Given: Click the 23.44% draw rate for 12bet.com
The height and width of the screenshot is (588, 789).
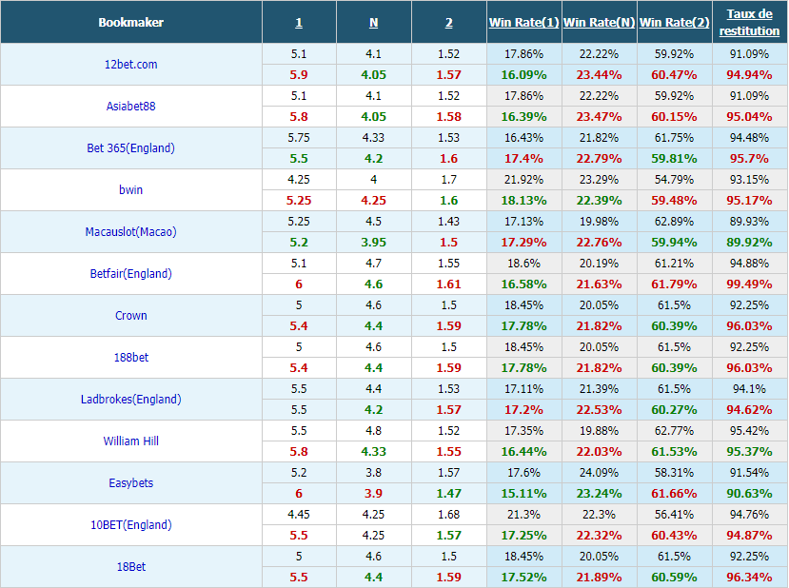Looking at the screenshot, I should pos(600,75).
